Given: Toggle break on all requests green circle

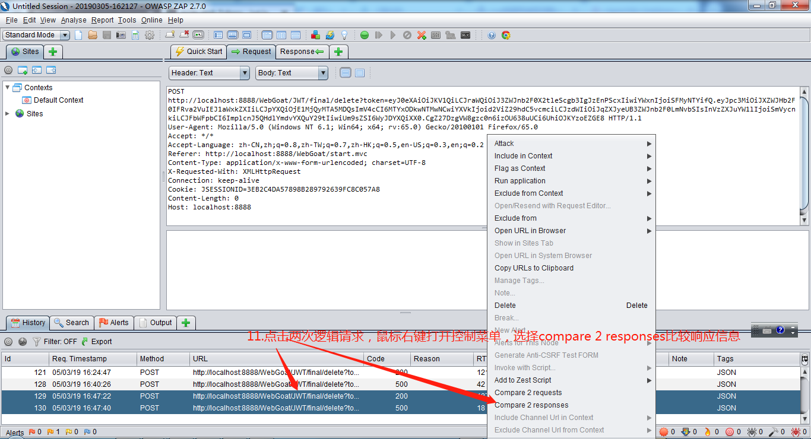Looking at the screenshot, I should 365,35.
